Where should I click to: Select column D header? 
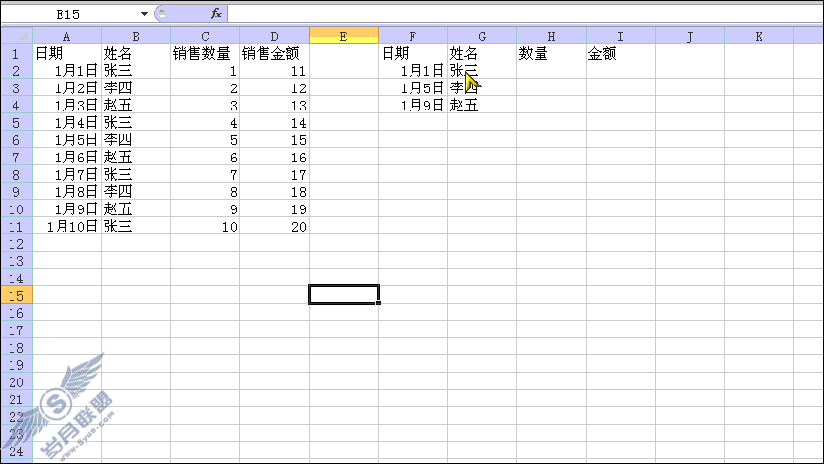274,37
